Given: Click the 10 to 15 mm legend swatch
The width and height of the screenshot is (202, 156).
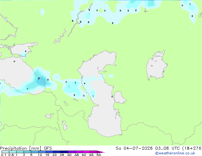Looking at the screenshot, I should [x=42, y=152].
